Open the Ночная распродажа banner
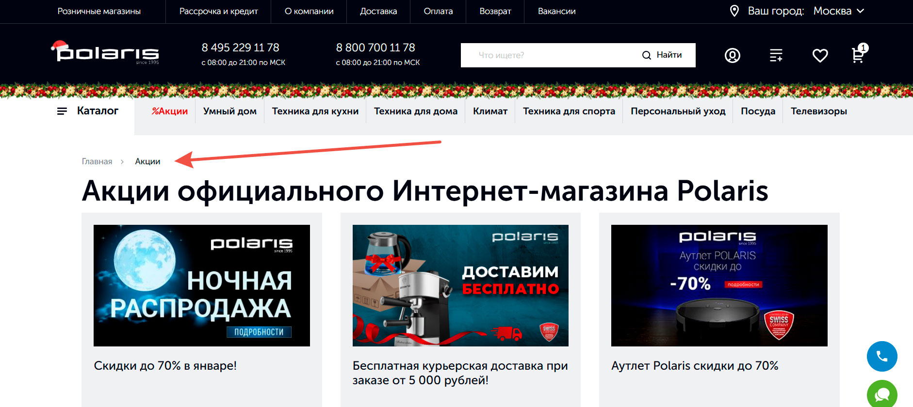 click(x=202, y=285)
